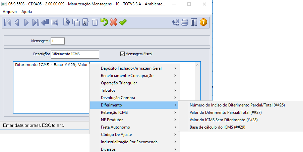303x152 pixels.
Task: Expand Tributos submenu arrow
Action: [175, 90]
